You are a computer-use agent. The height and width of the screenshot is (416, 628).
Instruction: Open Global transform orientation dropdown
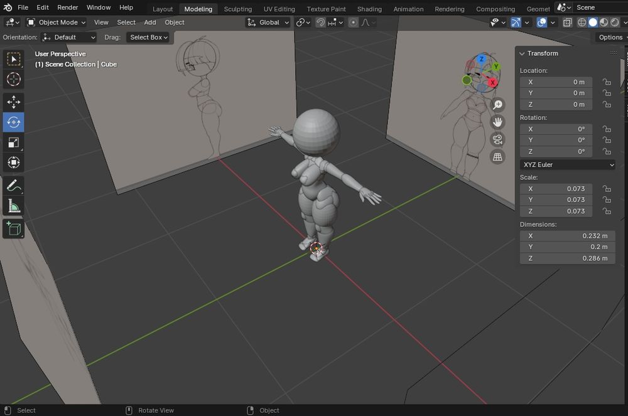tap(268, 23)
